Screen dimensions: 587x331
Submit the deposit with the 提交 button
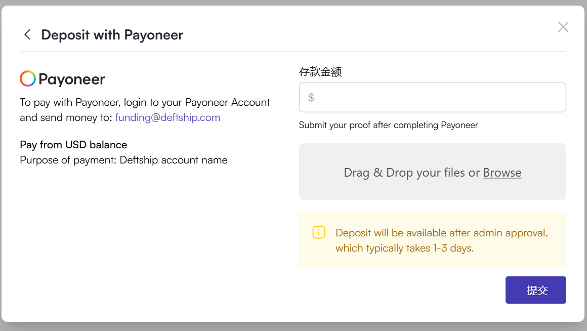click(x=536, y=290)
